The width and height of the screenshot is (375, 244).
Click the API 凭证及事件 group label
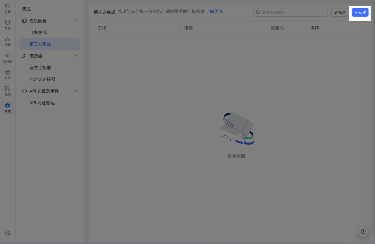[x=44, y=91]
